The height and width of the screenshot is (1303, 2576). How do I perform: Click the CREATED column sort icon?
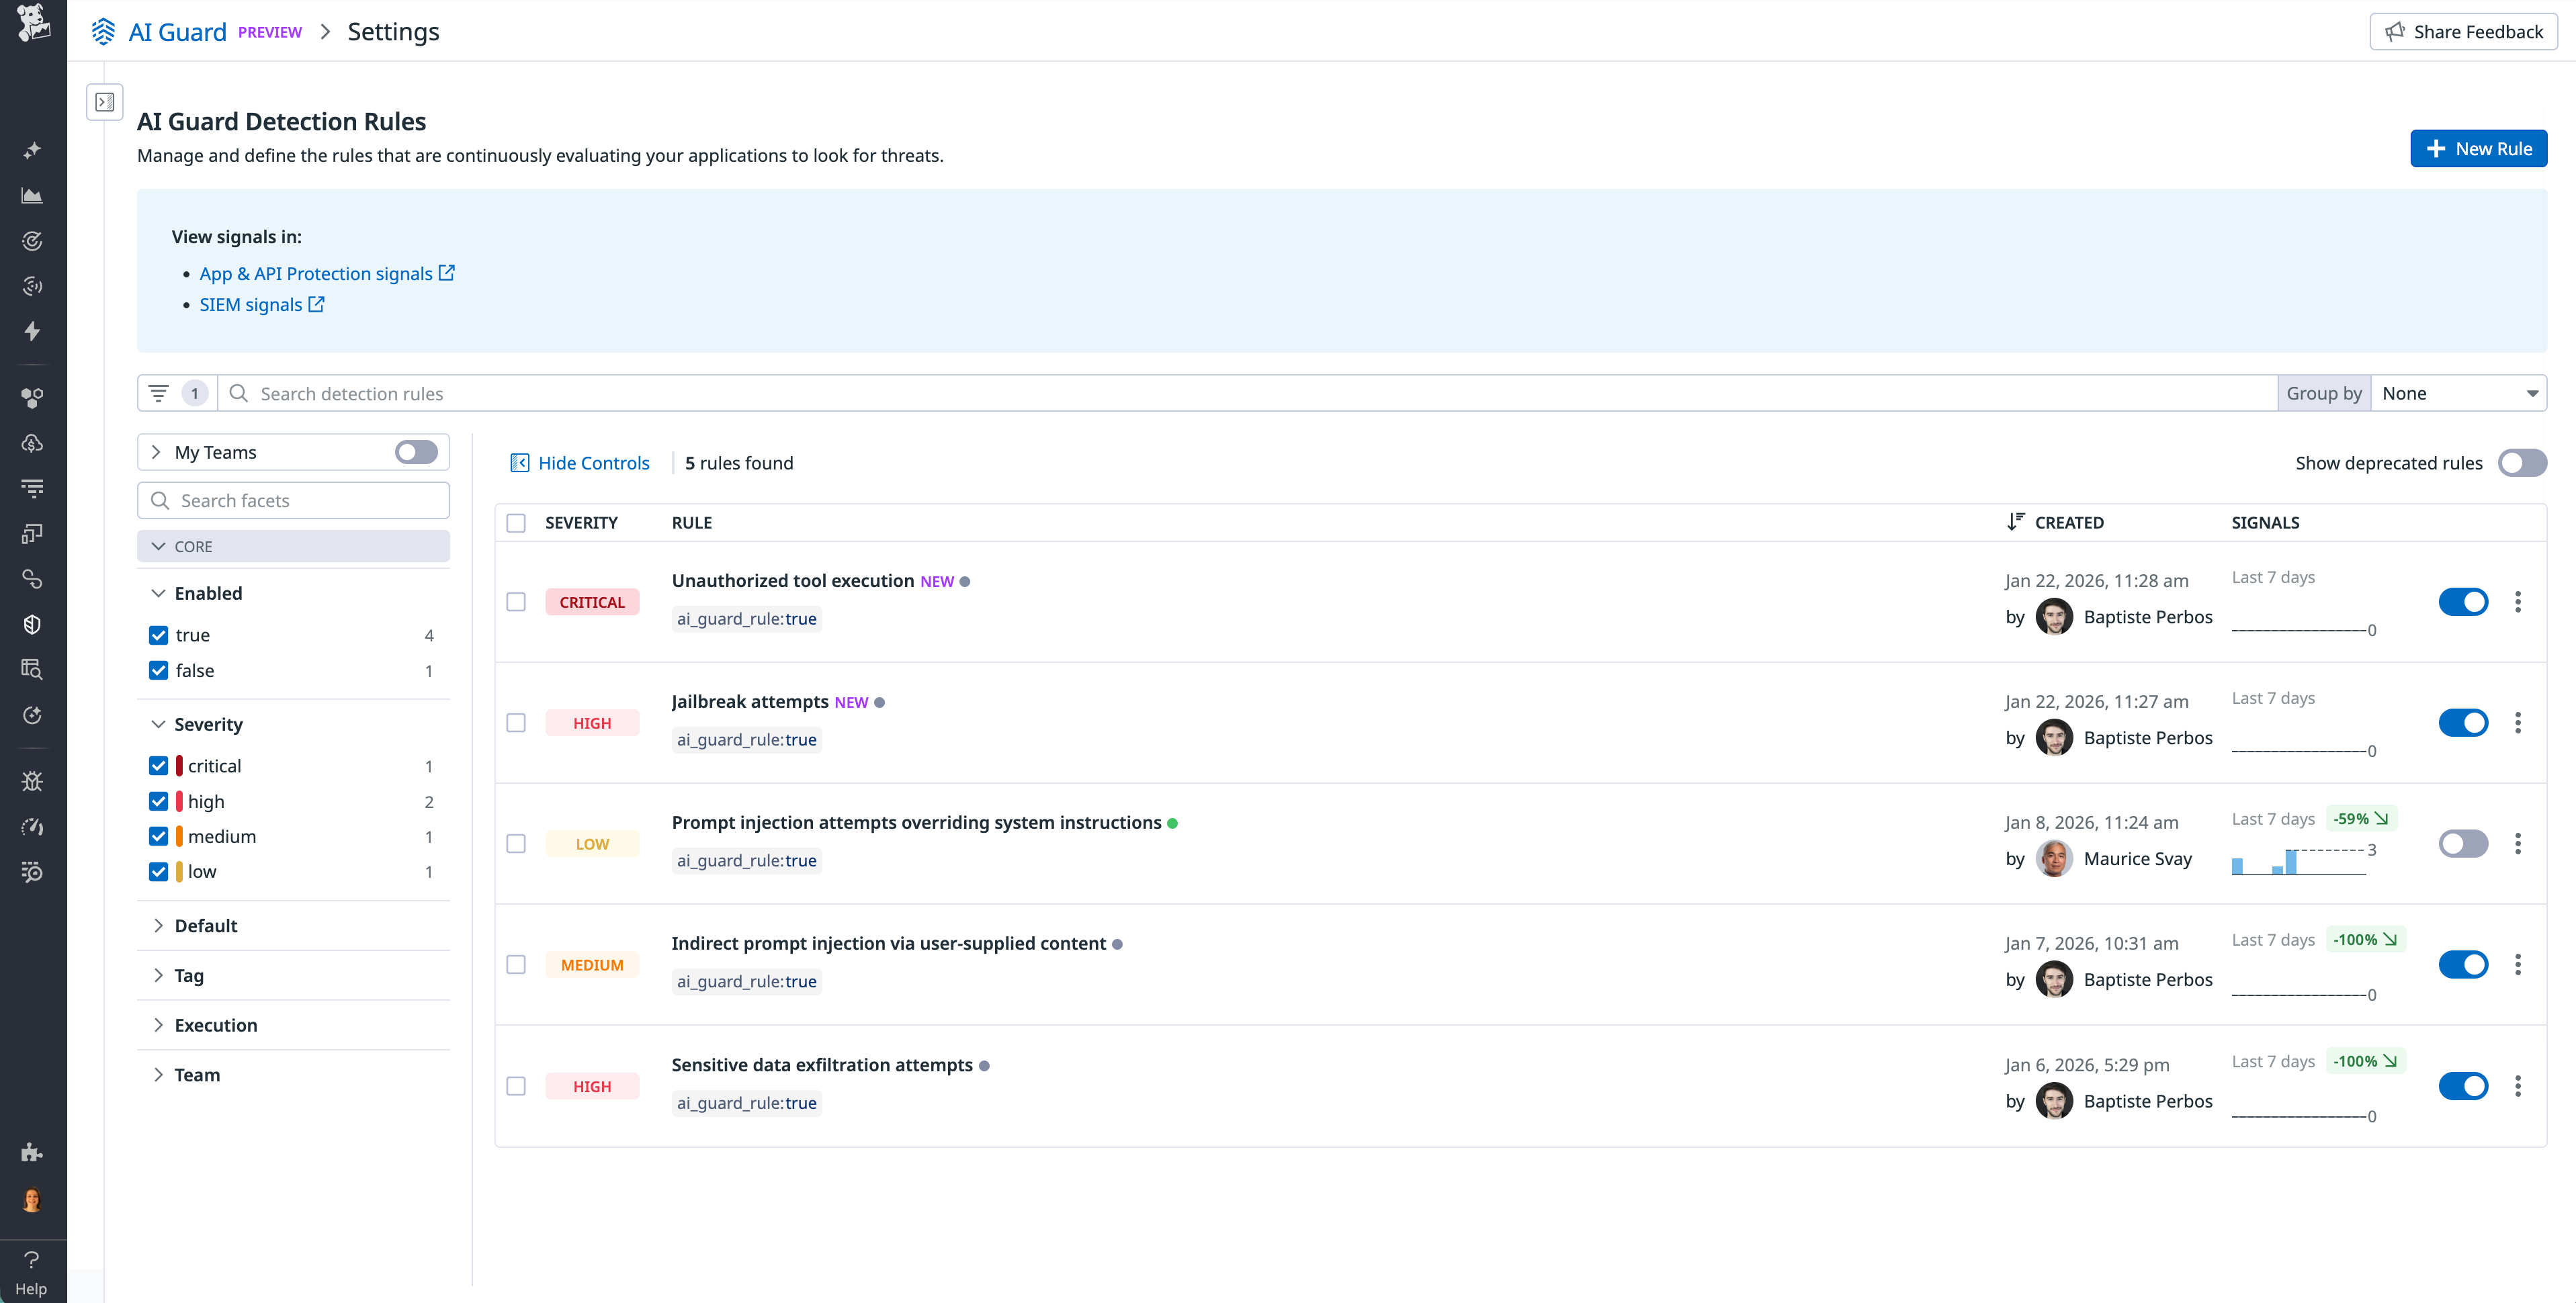click(x=2015, y=522)
